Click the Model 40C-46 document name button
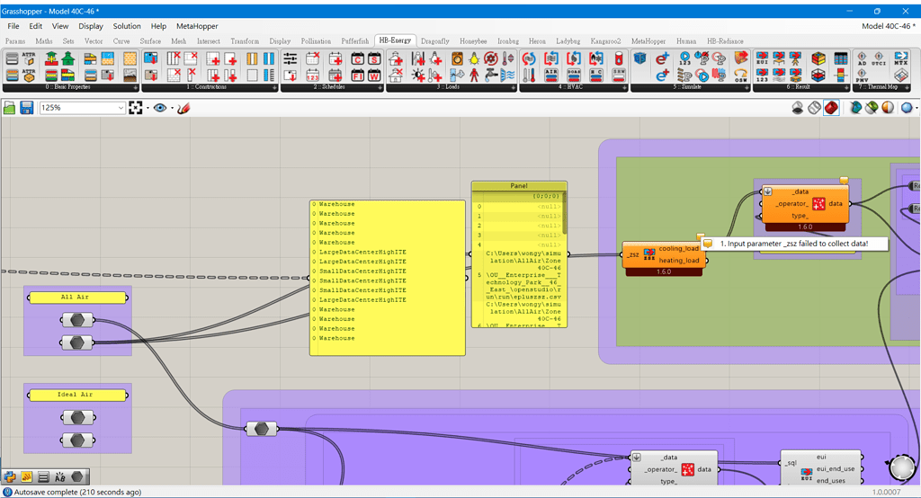This screenshot has width=921, height=498. (888, 26)
